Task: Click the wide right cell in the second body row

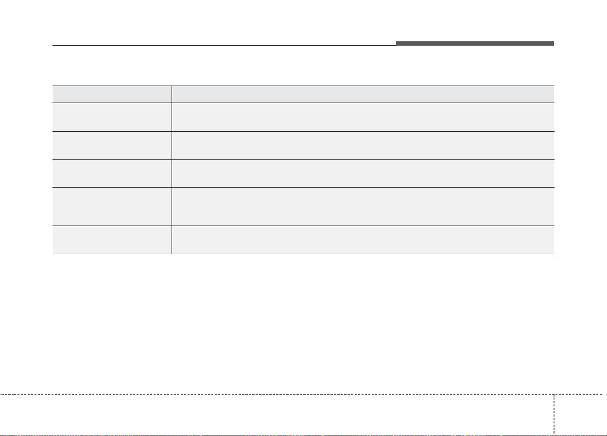Action: [363, 145]
